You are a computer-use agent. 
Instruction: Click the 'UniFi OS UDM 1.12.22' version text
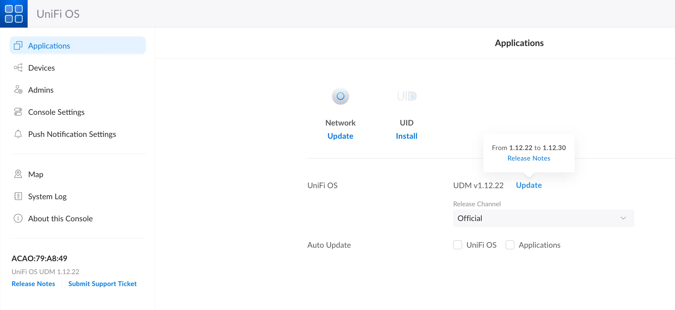45,272
